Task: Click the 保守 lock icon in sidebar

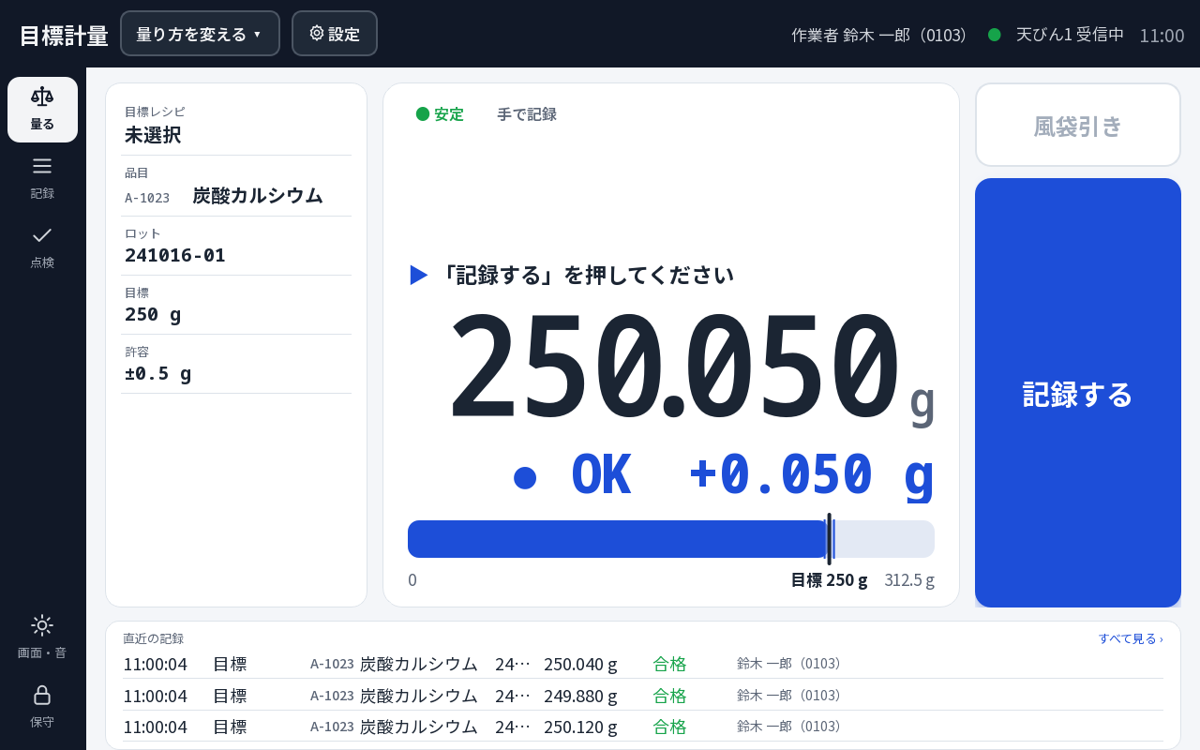Action: pyautogui.click(x=42, y=708)
